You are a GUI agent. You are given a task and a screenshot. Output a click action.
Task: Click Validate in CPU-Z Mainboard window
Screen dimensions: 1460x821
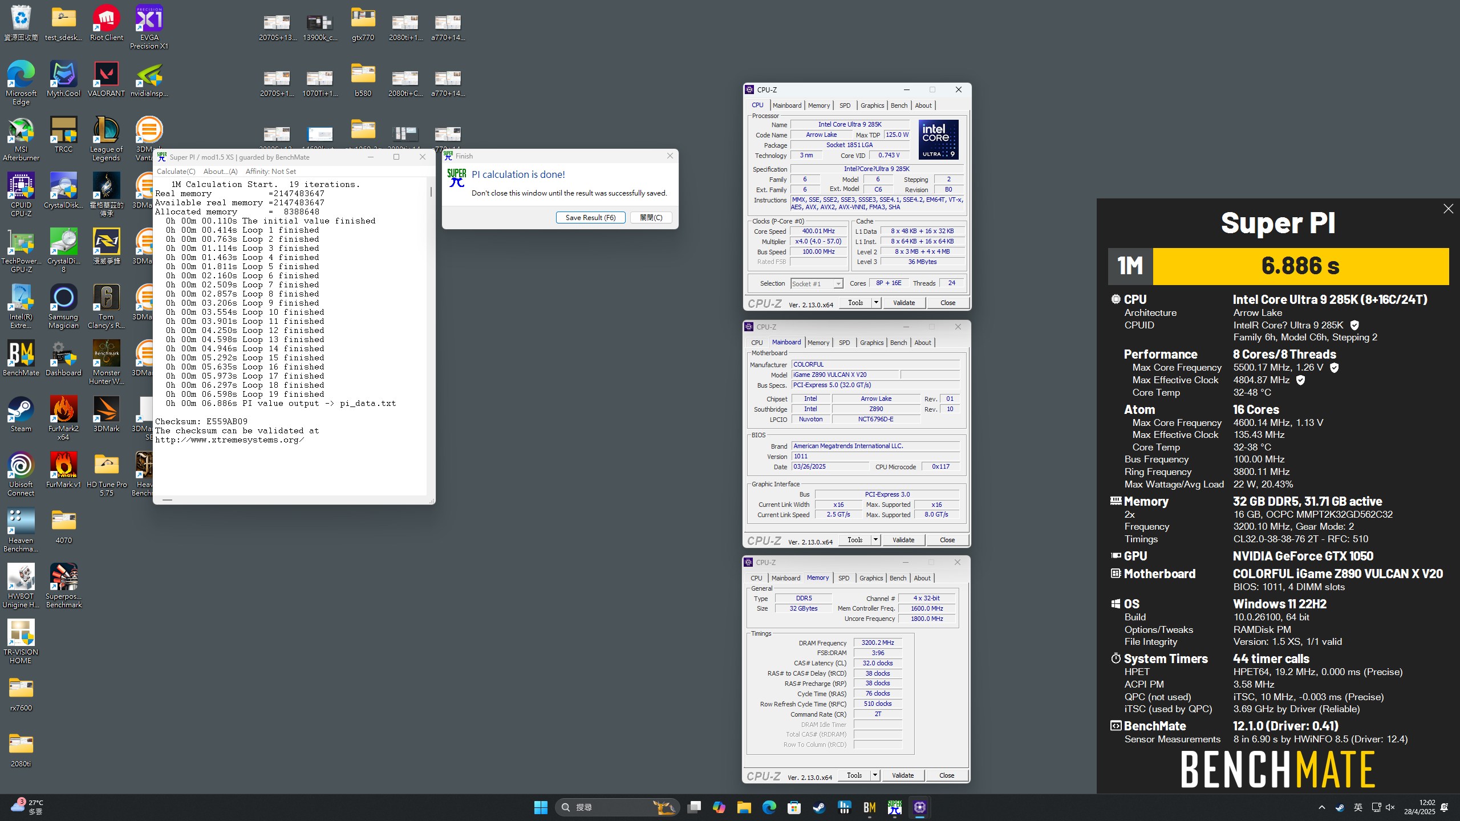tap(903, 540)
